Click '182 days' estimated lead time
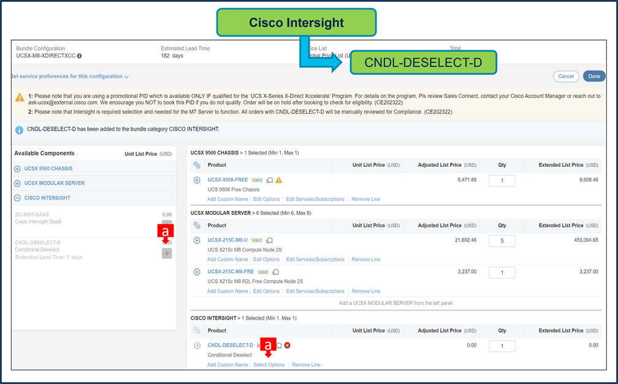The height and width of the screenshot is (384, 618). 172,56
